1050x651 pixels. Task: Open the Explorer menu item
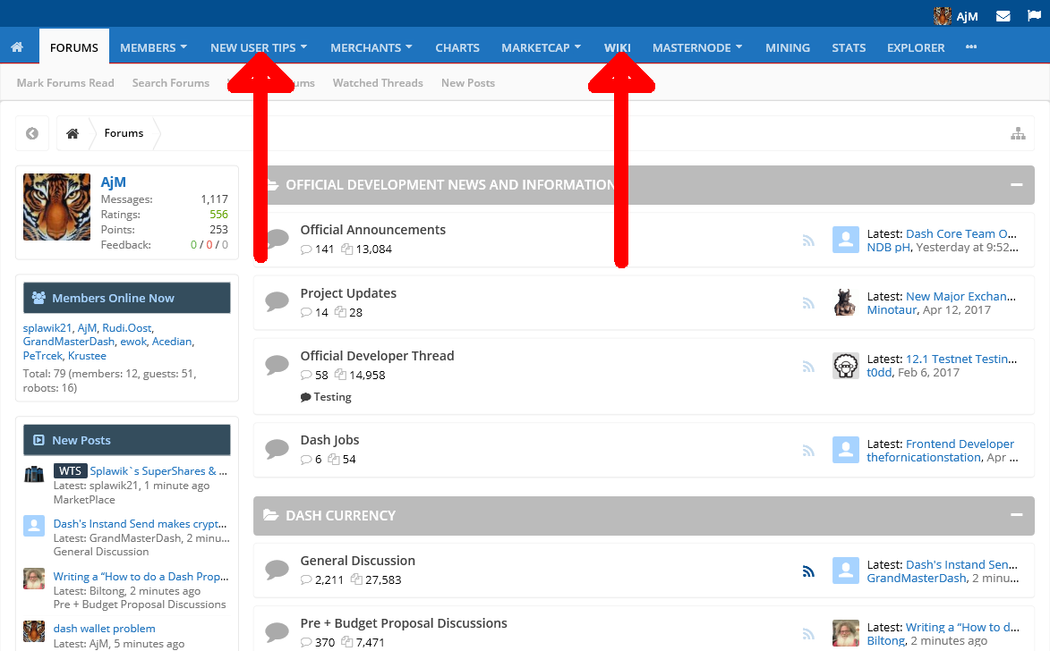tap(916, 47)
